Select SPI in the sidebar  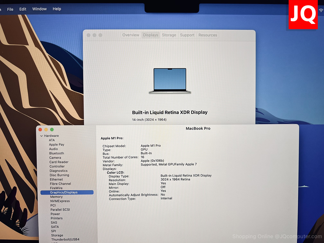click(53, 231)
